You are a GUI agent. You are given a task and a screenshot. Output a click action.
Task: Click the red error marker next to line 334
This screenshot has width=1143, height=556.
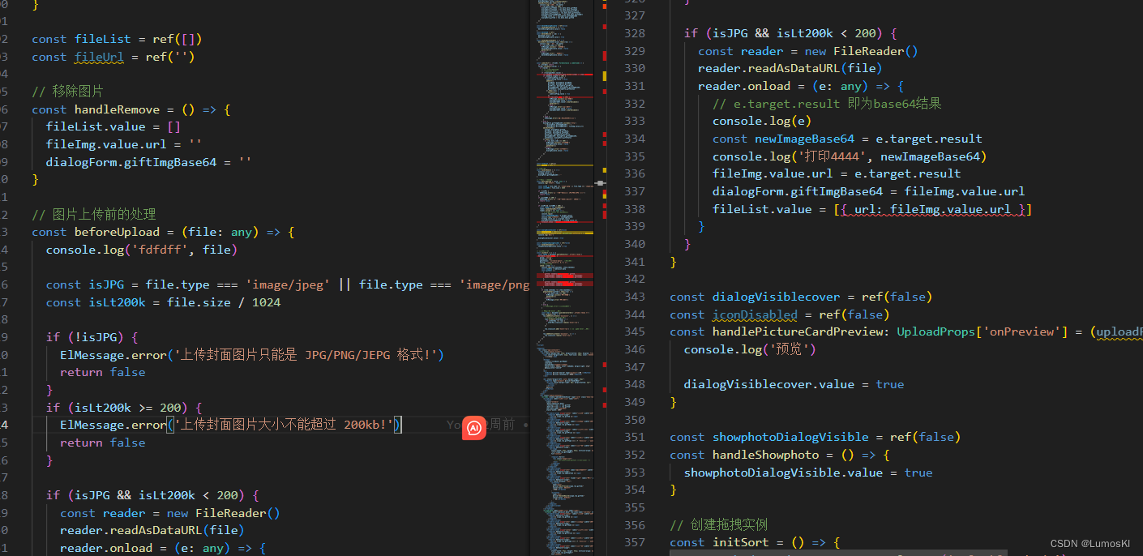pyautogui.click(x=604, y=138)
